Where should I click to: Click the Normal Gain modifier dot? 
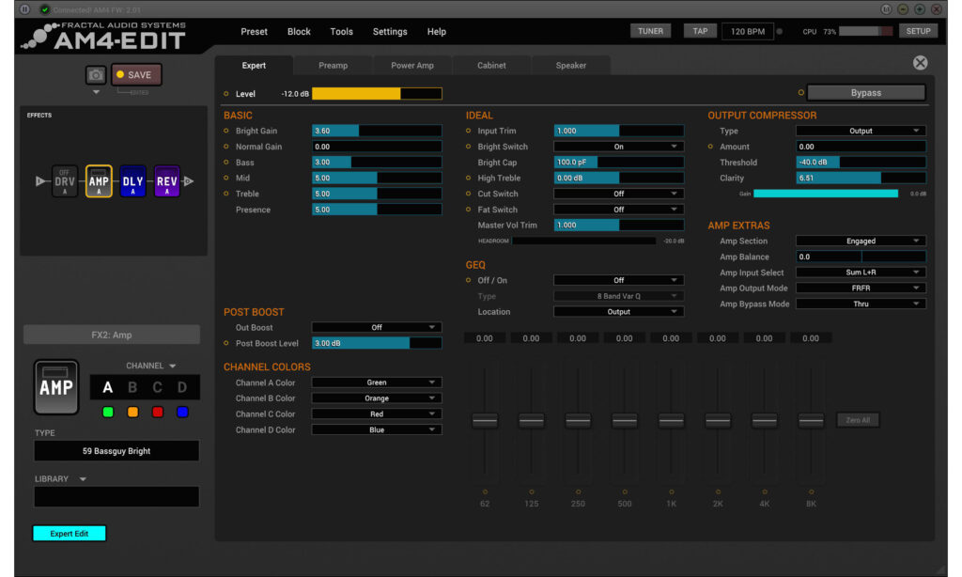click(x=226, y=147)
